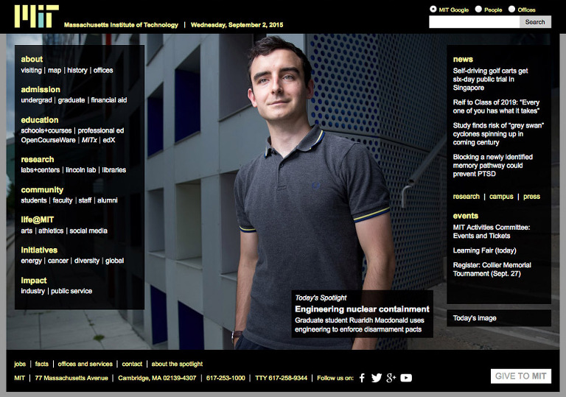Open the industry link

(33, 291)
